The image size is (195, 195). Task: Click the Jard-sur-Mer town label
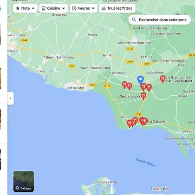coord(75,88)
